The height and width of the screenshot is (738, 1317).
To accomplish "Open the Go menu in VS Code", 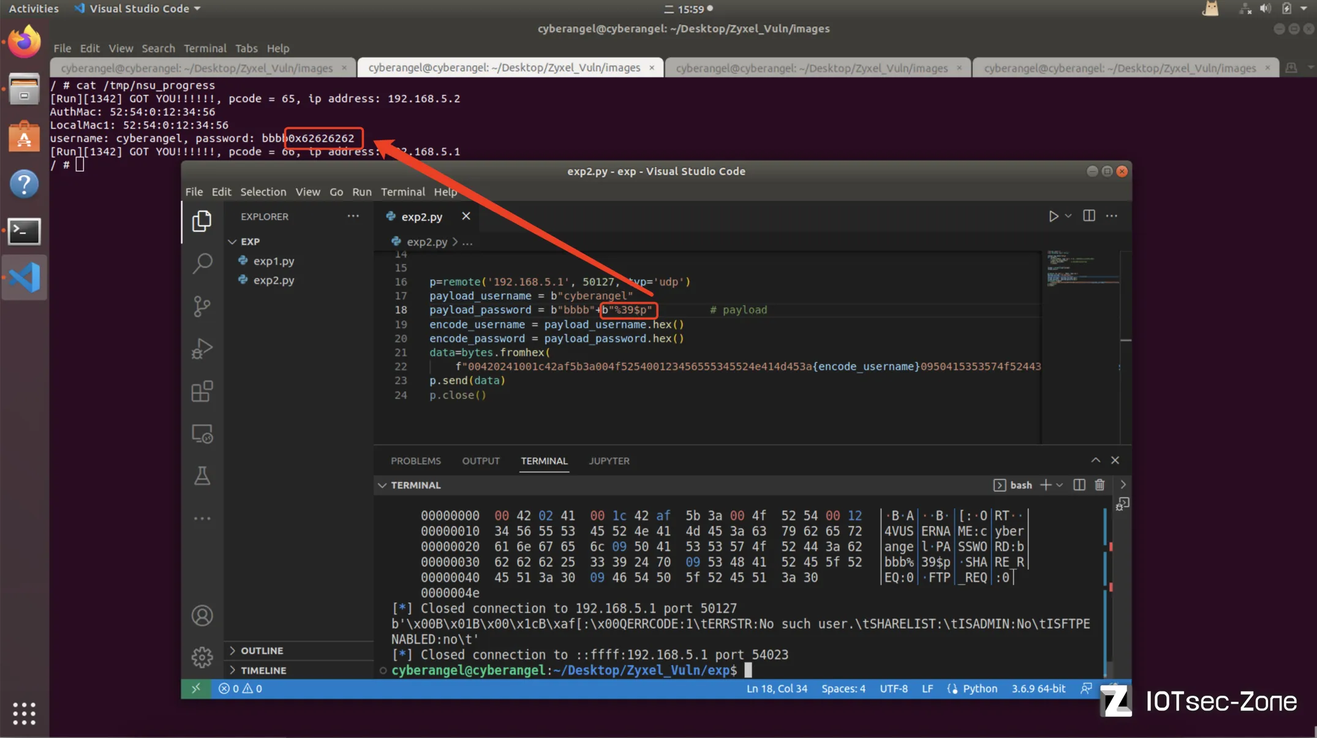I will [336, 192].
